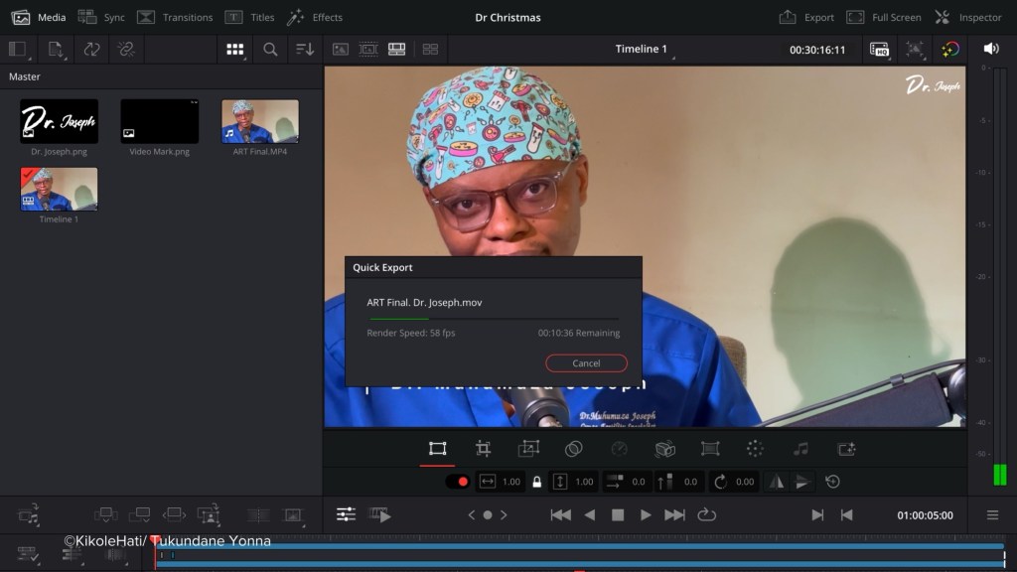
Task: Select the ART Final.MP4 clip thumbnail
Action: [x=259, y=121]
